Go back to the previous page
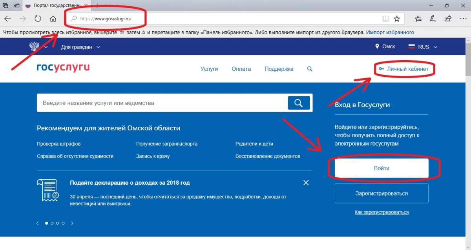 point(8,18)
